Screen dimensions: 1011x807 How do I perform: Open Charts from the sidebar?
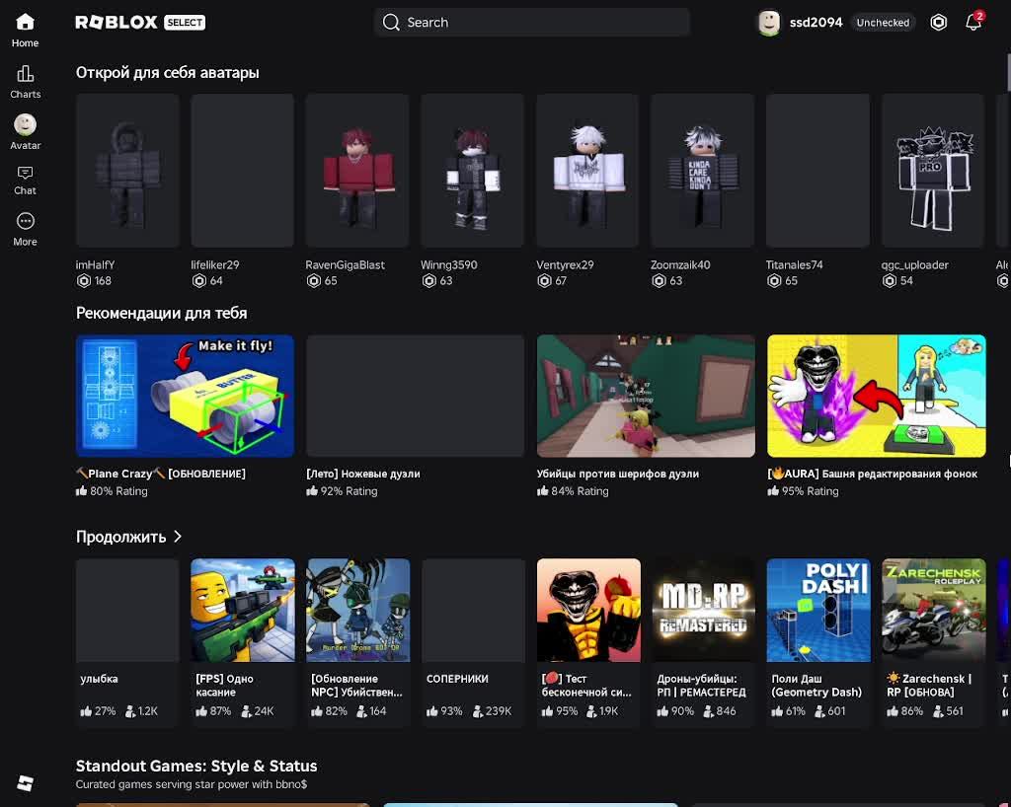tap(25, 82)
